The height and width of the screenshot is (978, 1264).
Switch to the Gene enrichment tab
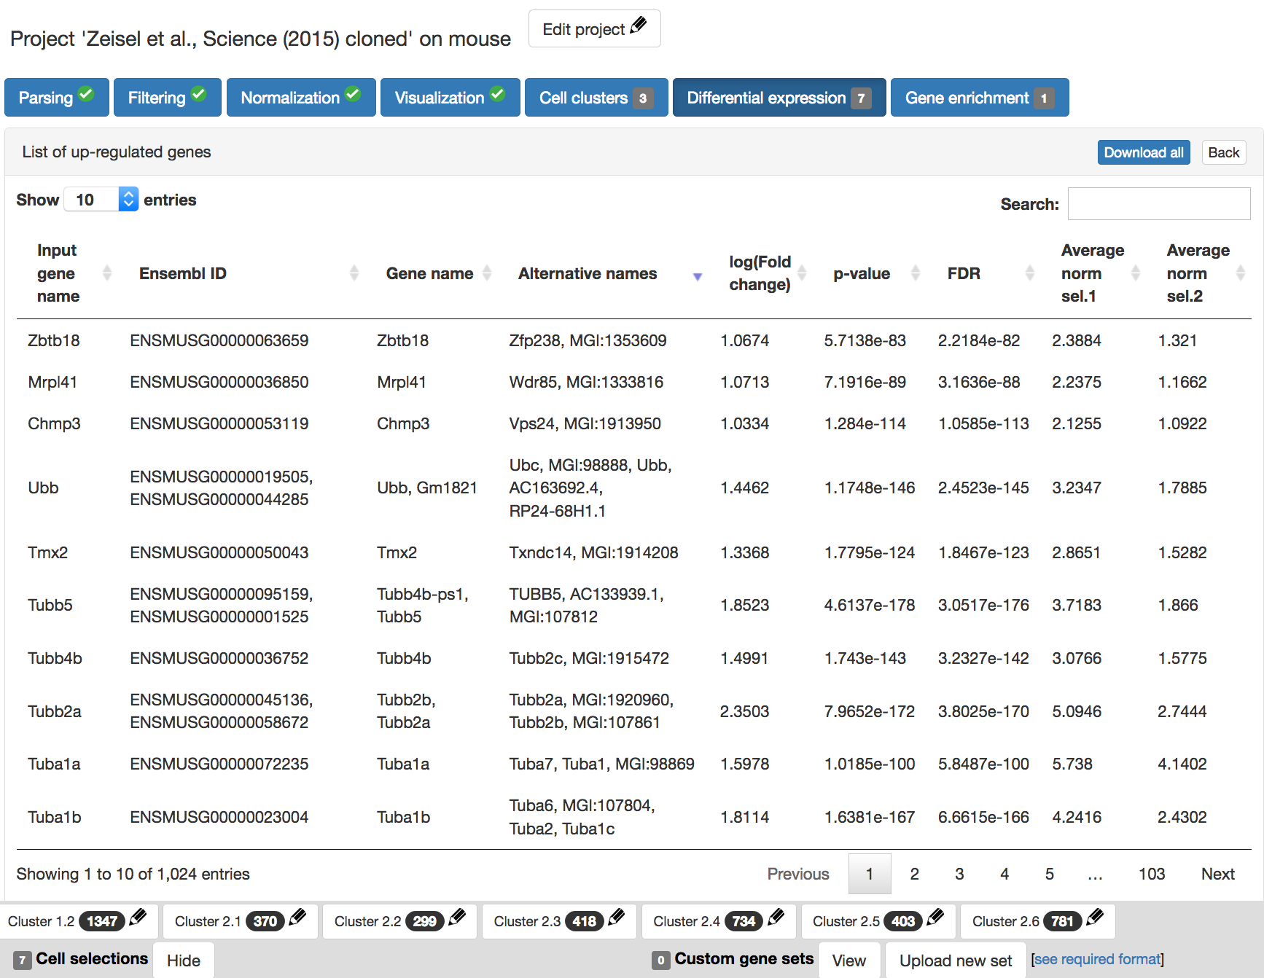[x=979, y=98]
